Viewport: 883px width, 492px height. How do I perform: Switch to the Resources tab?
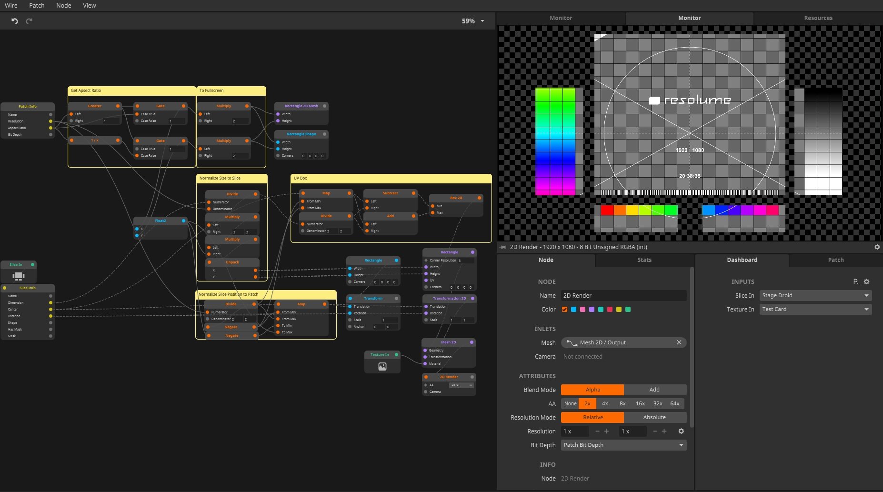[x=818, y=18]
